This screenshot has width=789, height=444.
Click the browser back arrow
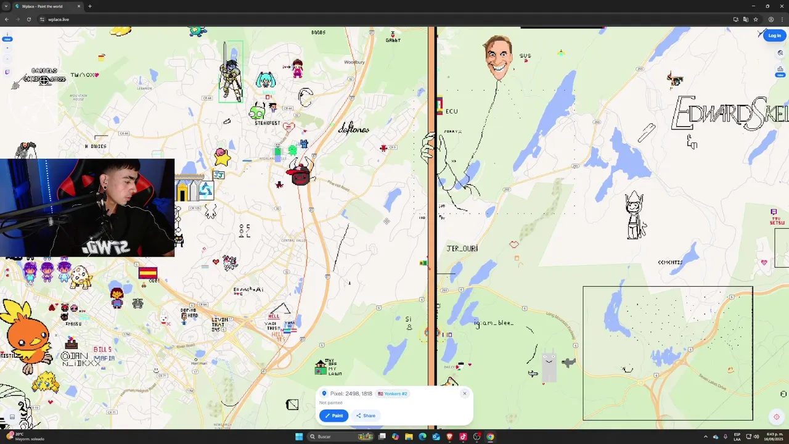[7, 19]
